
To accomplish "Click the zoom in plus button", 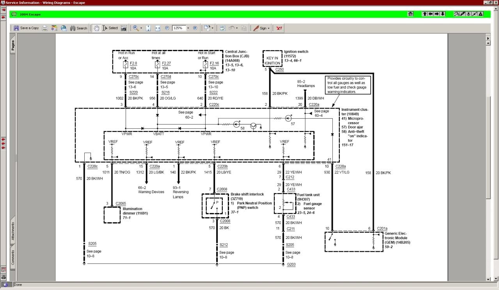I will [195, 28].
